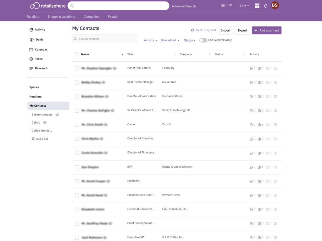Click the 36 of 36 synced status text
Viewport: 322px width, 241px height.
pyautogui.click(x=206, y=30)
